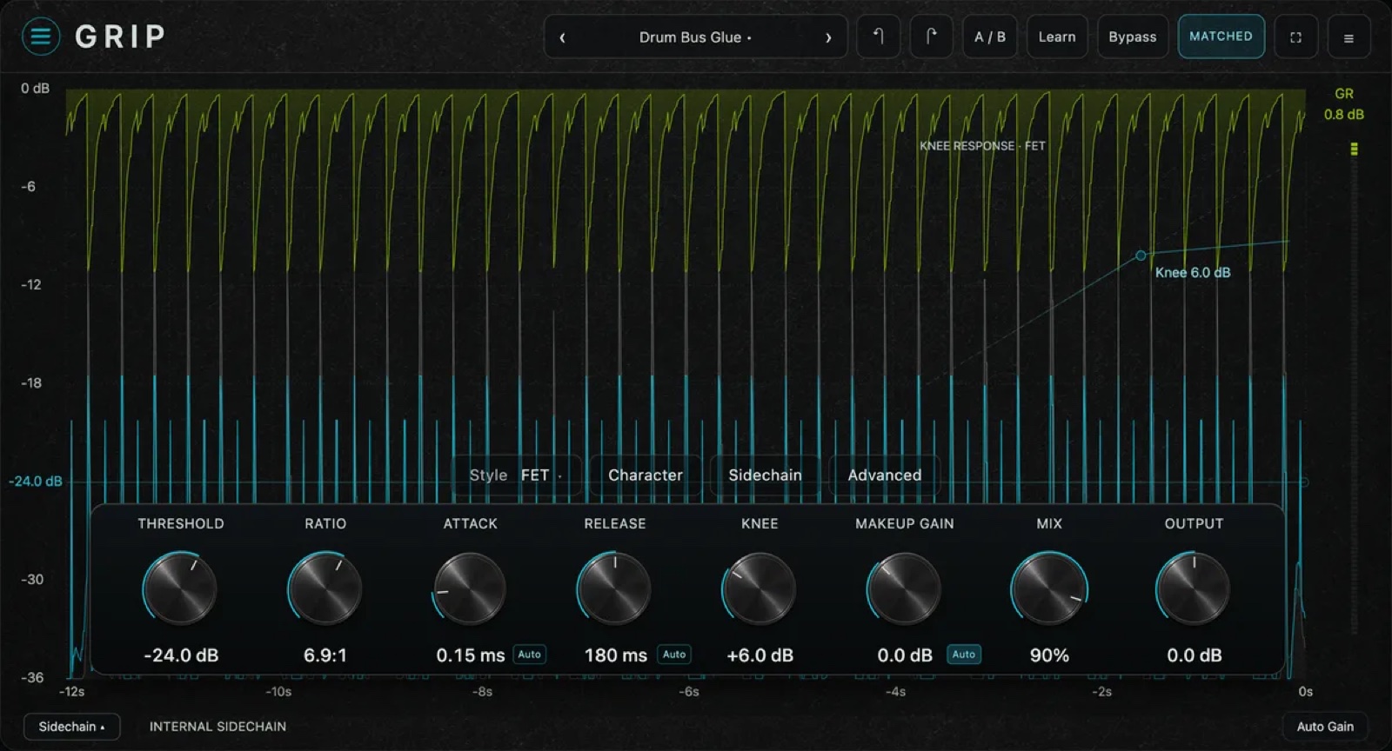Open the GRIP main hamburger menu
Image resolution: width=1392 pixels, height=751 pixels.
[40, 37]
